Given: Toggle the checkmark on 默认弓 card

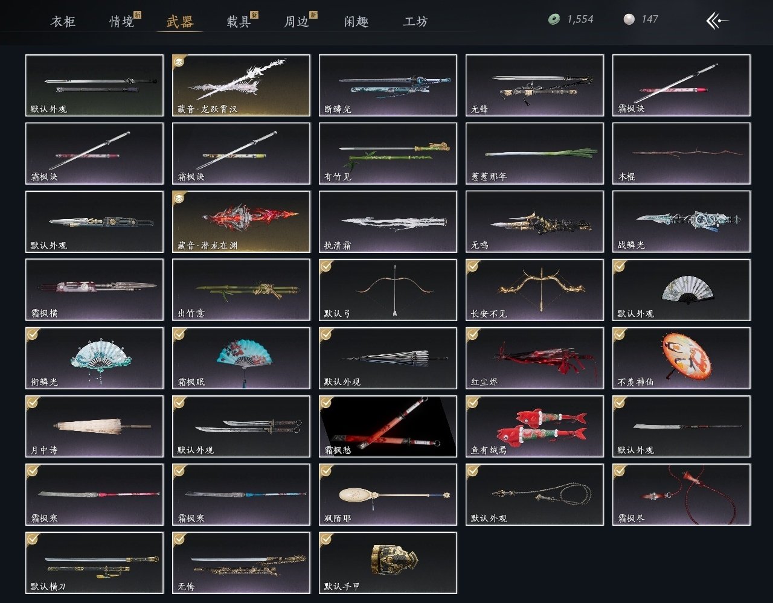Looking at the screenshot, I should [326, 266].
